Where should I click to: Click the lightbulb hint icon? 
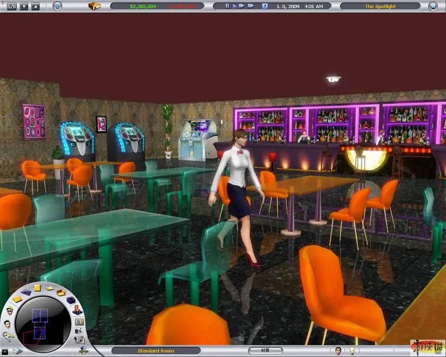click(x=352, y=351)
